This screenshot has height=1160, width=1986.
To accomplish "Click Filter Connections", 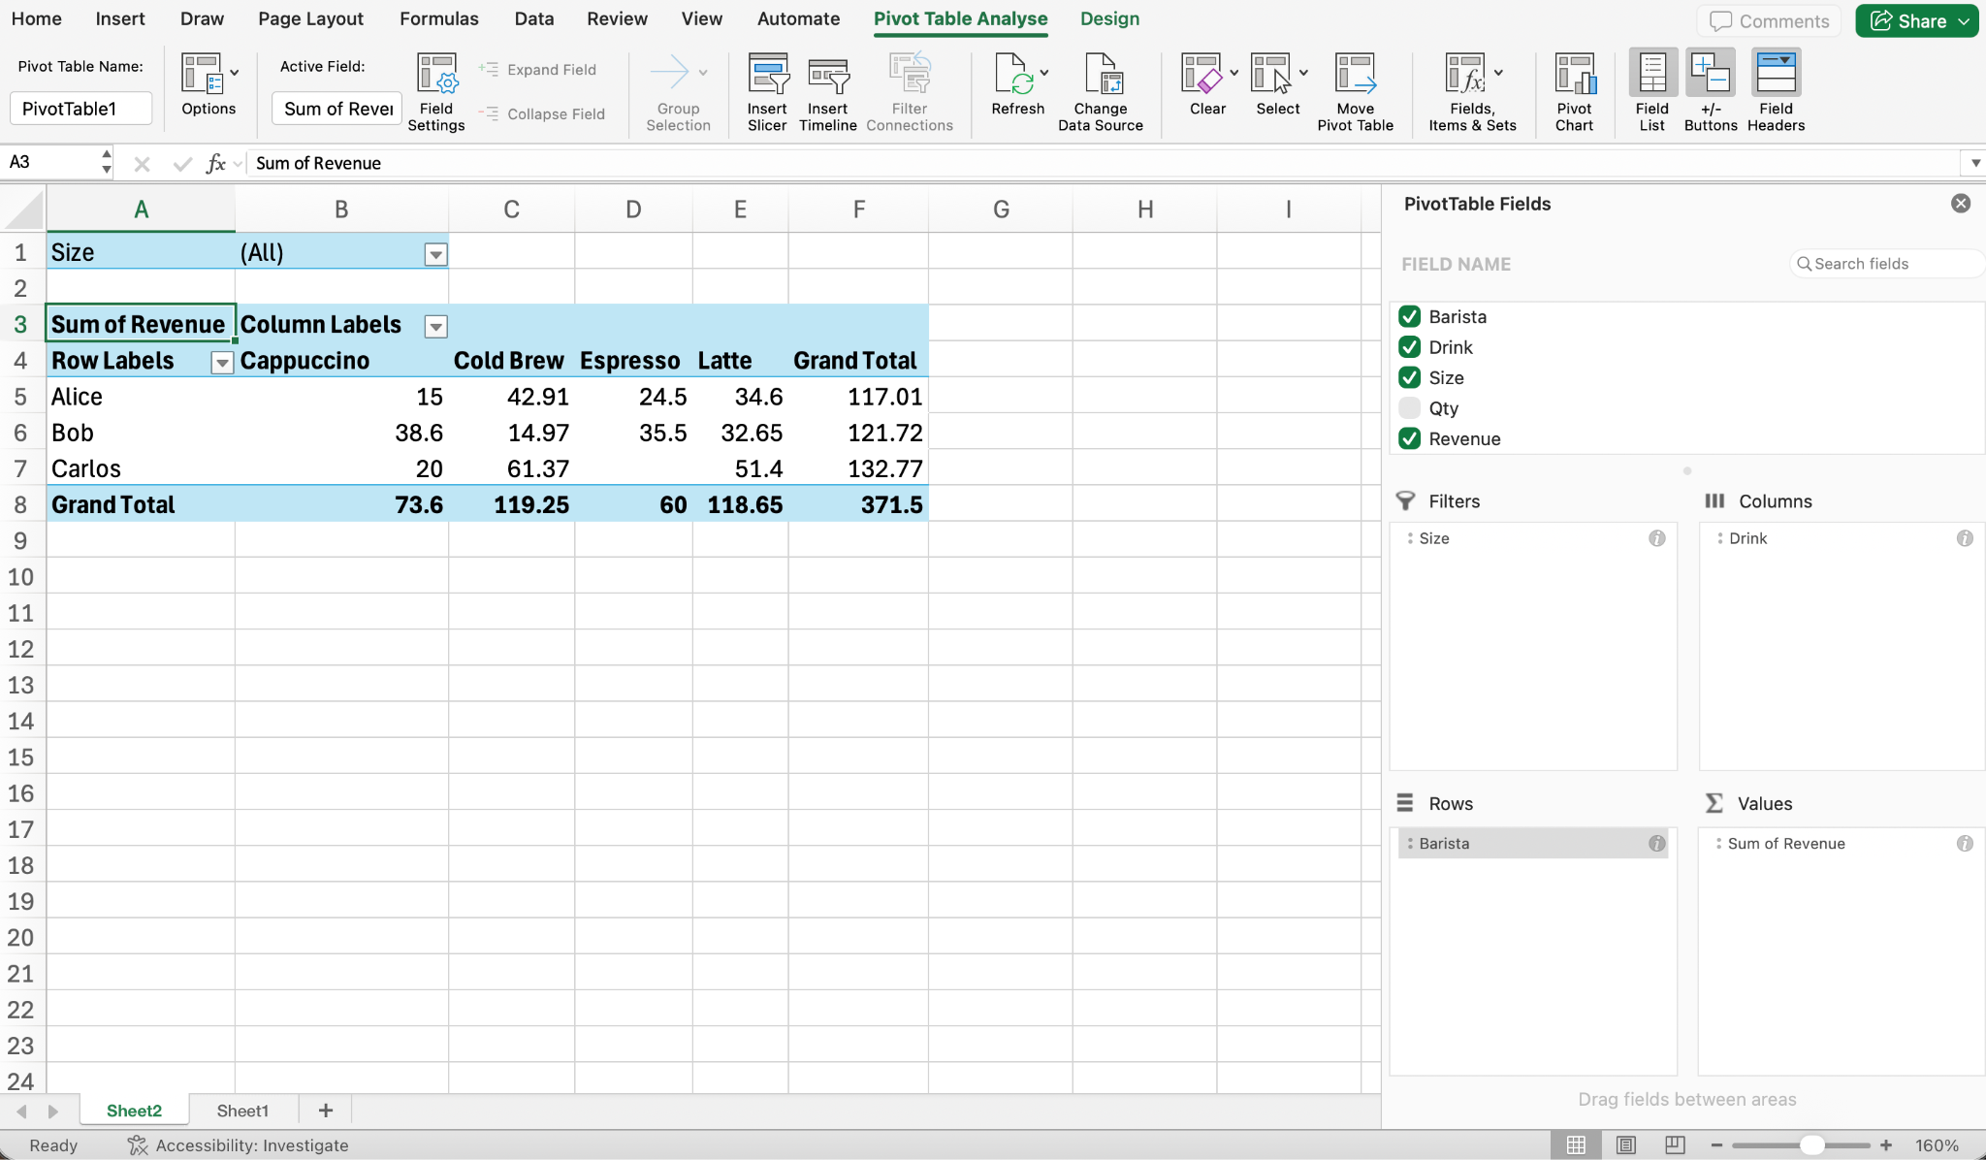I will click(910, 92).
